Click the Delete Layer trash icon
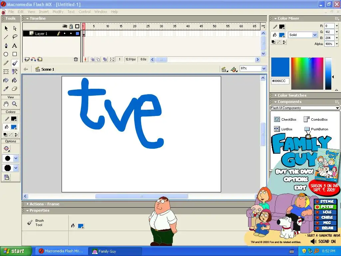341x256 pixels. pos(76,59)
